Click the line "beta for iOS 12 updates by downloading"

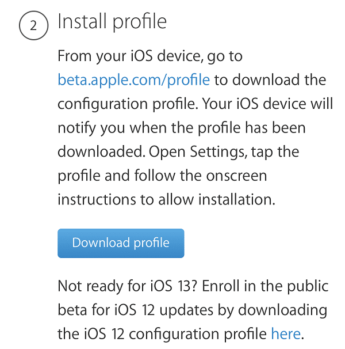(x=193, y=310)
